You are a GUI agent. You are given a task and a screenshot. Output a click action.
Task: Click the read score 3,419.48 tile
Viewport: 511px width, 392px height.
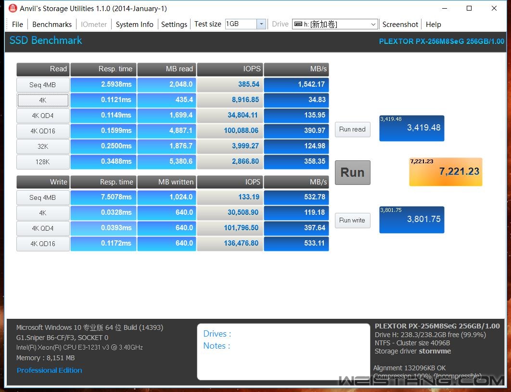pos(411,128)
